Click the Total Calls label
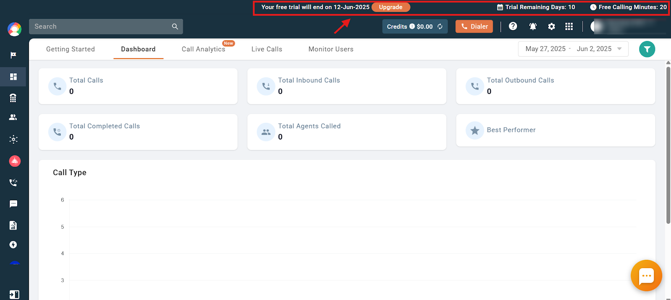Viewport: 671px width, 300px height. pos(86,80)
